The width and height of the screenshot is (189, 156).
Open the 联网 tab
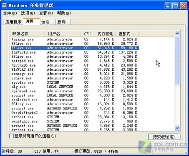coord(63,22)
